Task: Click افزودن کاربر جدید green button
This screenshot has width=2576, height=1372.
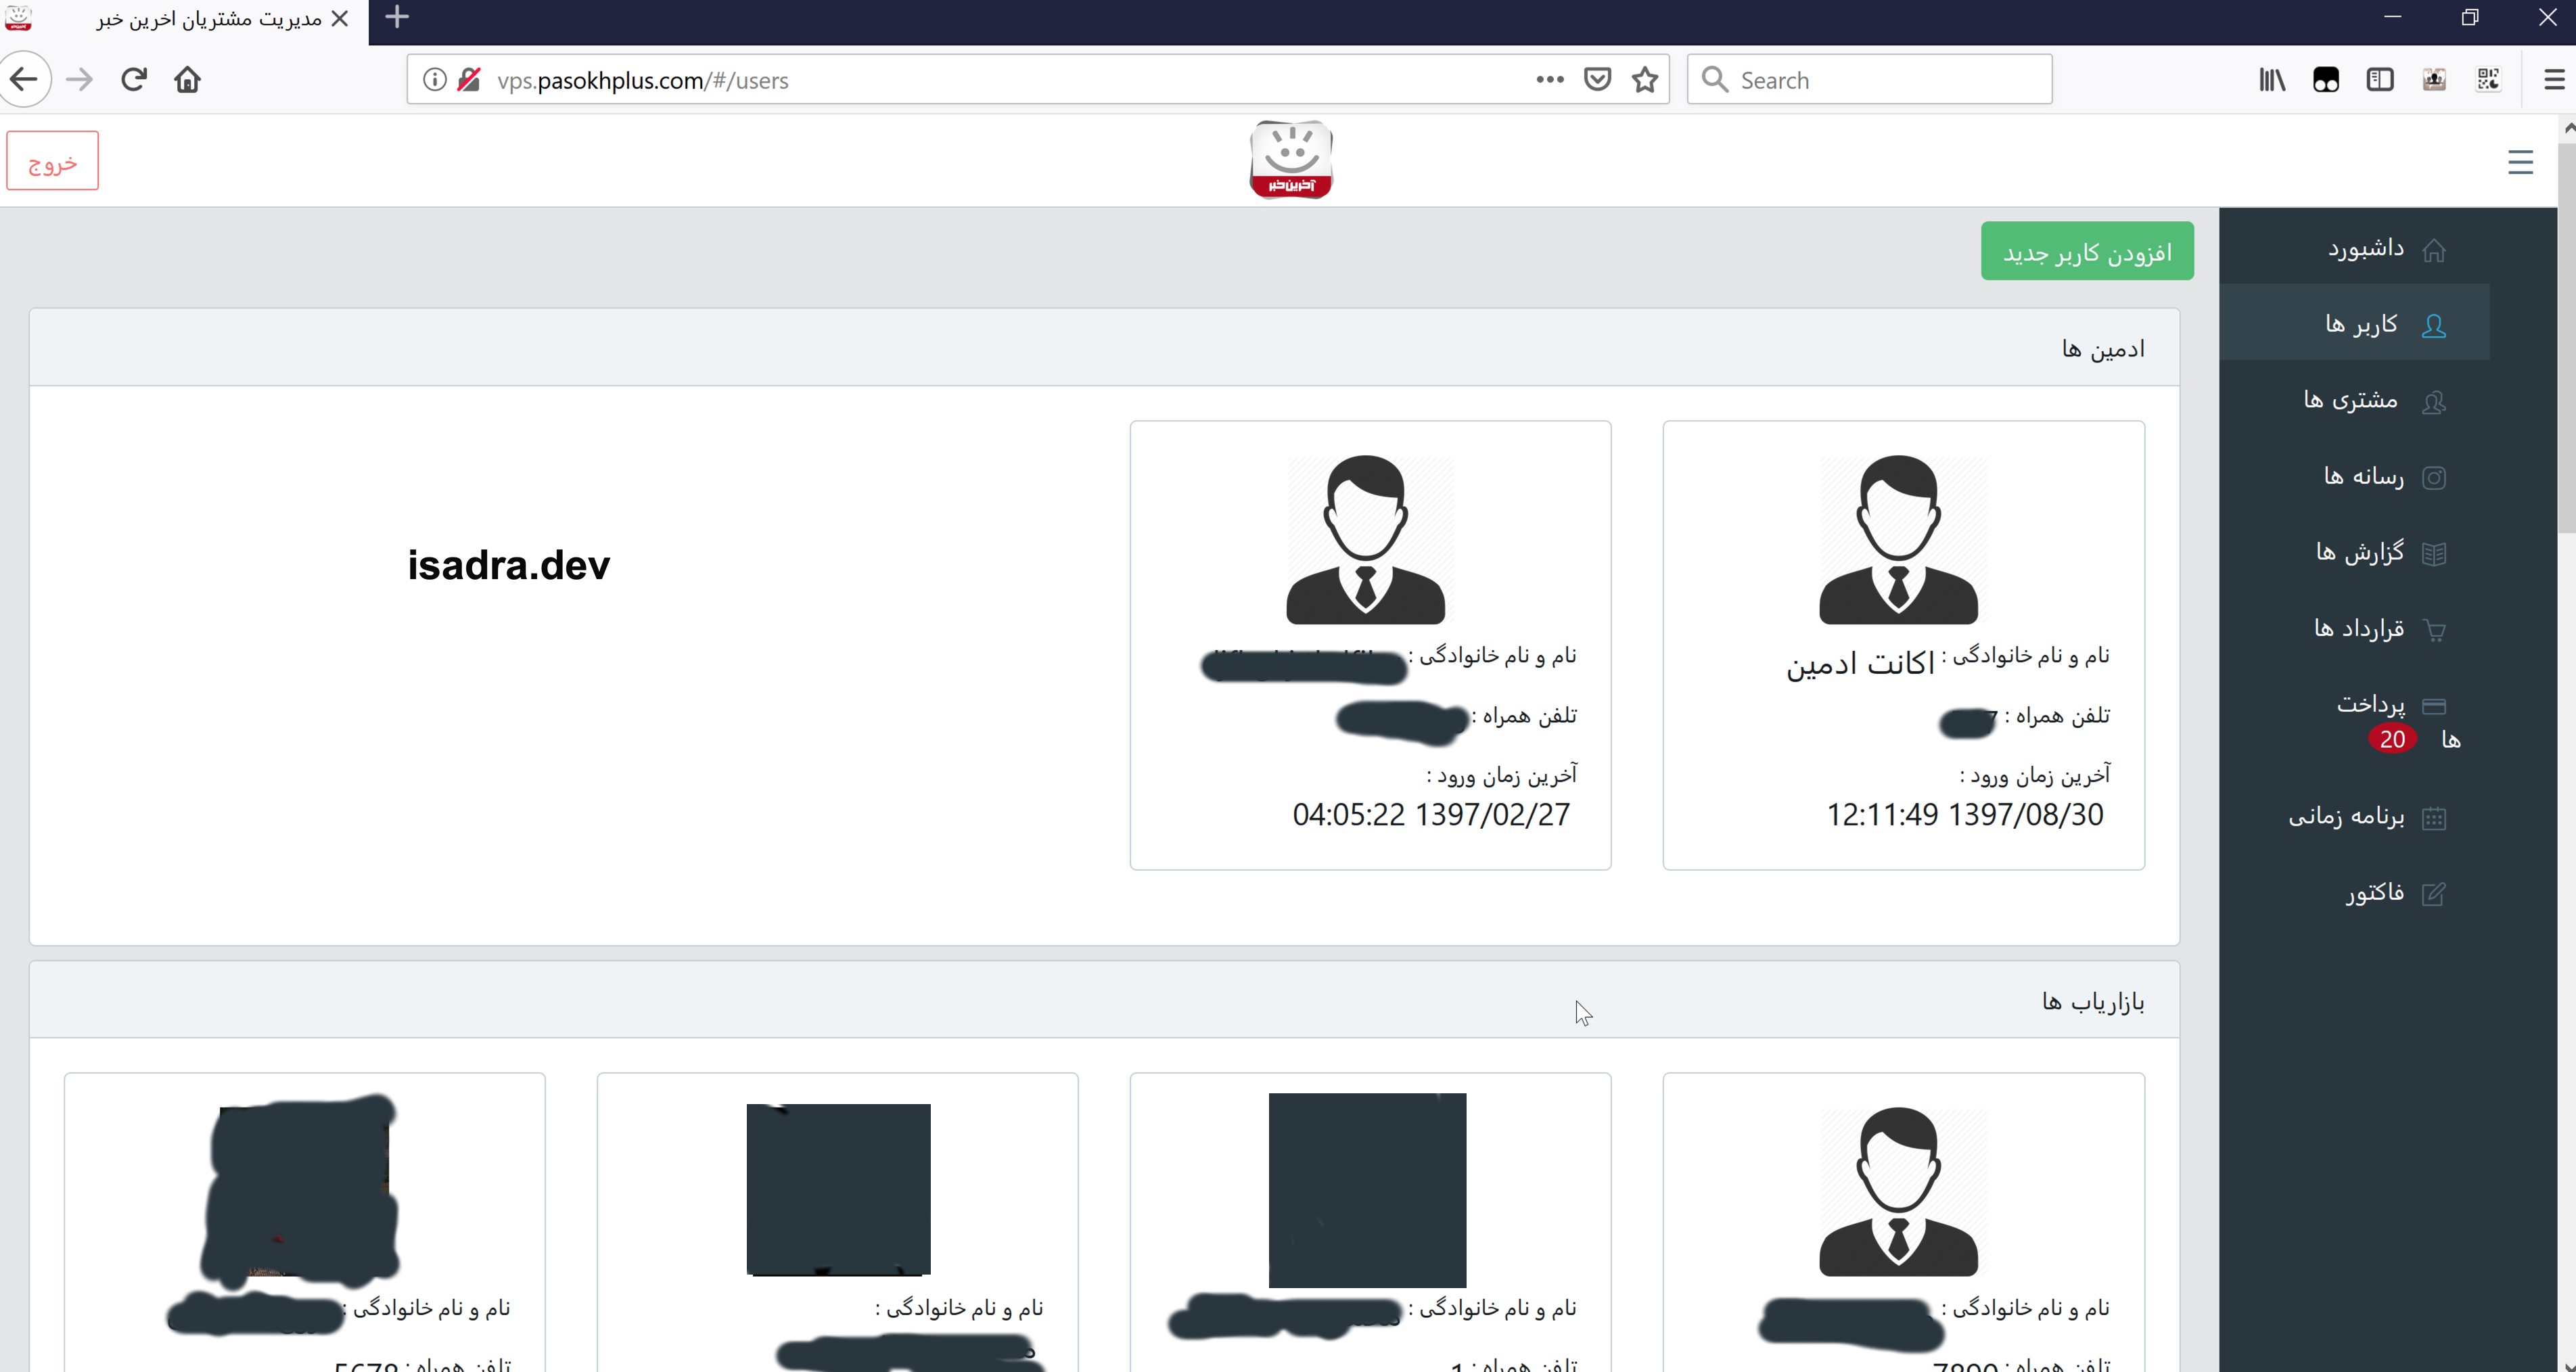Action: click(2087, 251)
